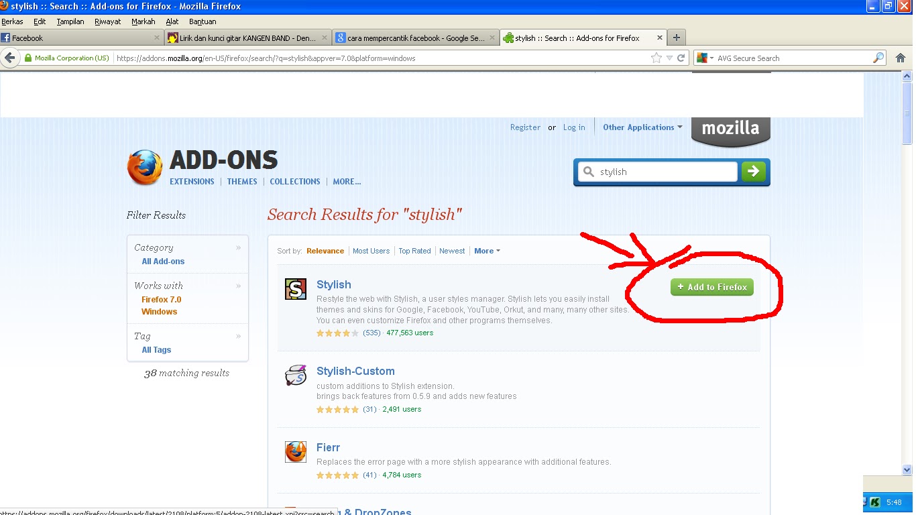The height and width of the screenshot is (515, 916).
Task: Switch to cara mempercantik facebook Google tab
Action: (x=416, y=38)
